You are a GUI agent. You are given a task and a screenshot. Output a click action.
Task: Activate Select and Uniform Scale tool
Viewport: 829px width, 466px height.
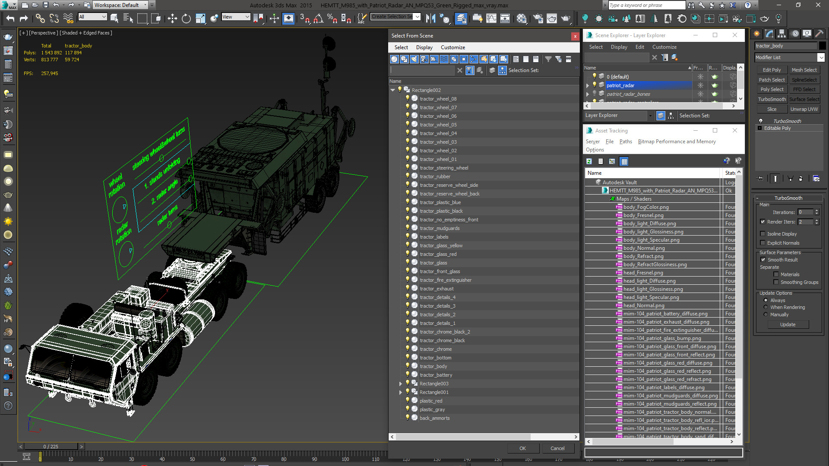[x=200, y=18]
